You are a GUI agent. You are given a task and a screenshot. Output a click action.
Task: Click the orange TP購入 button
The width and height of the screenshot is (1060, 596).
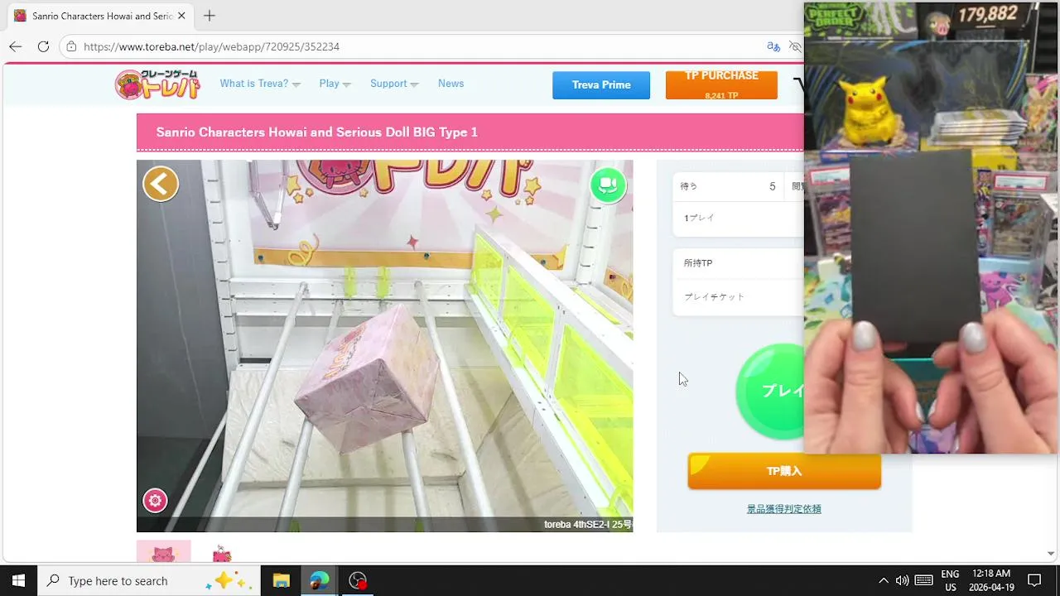click(784, 471)
